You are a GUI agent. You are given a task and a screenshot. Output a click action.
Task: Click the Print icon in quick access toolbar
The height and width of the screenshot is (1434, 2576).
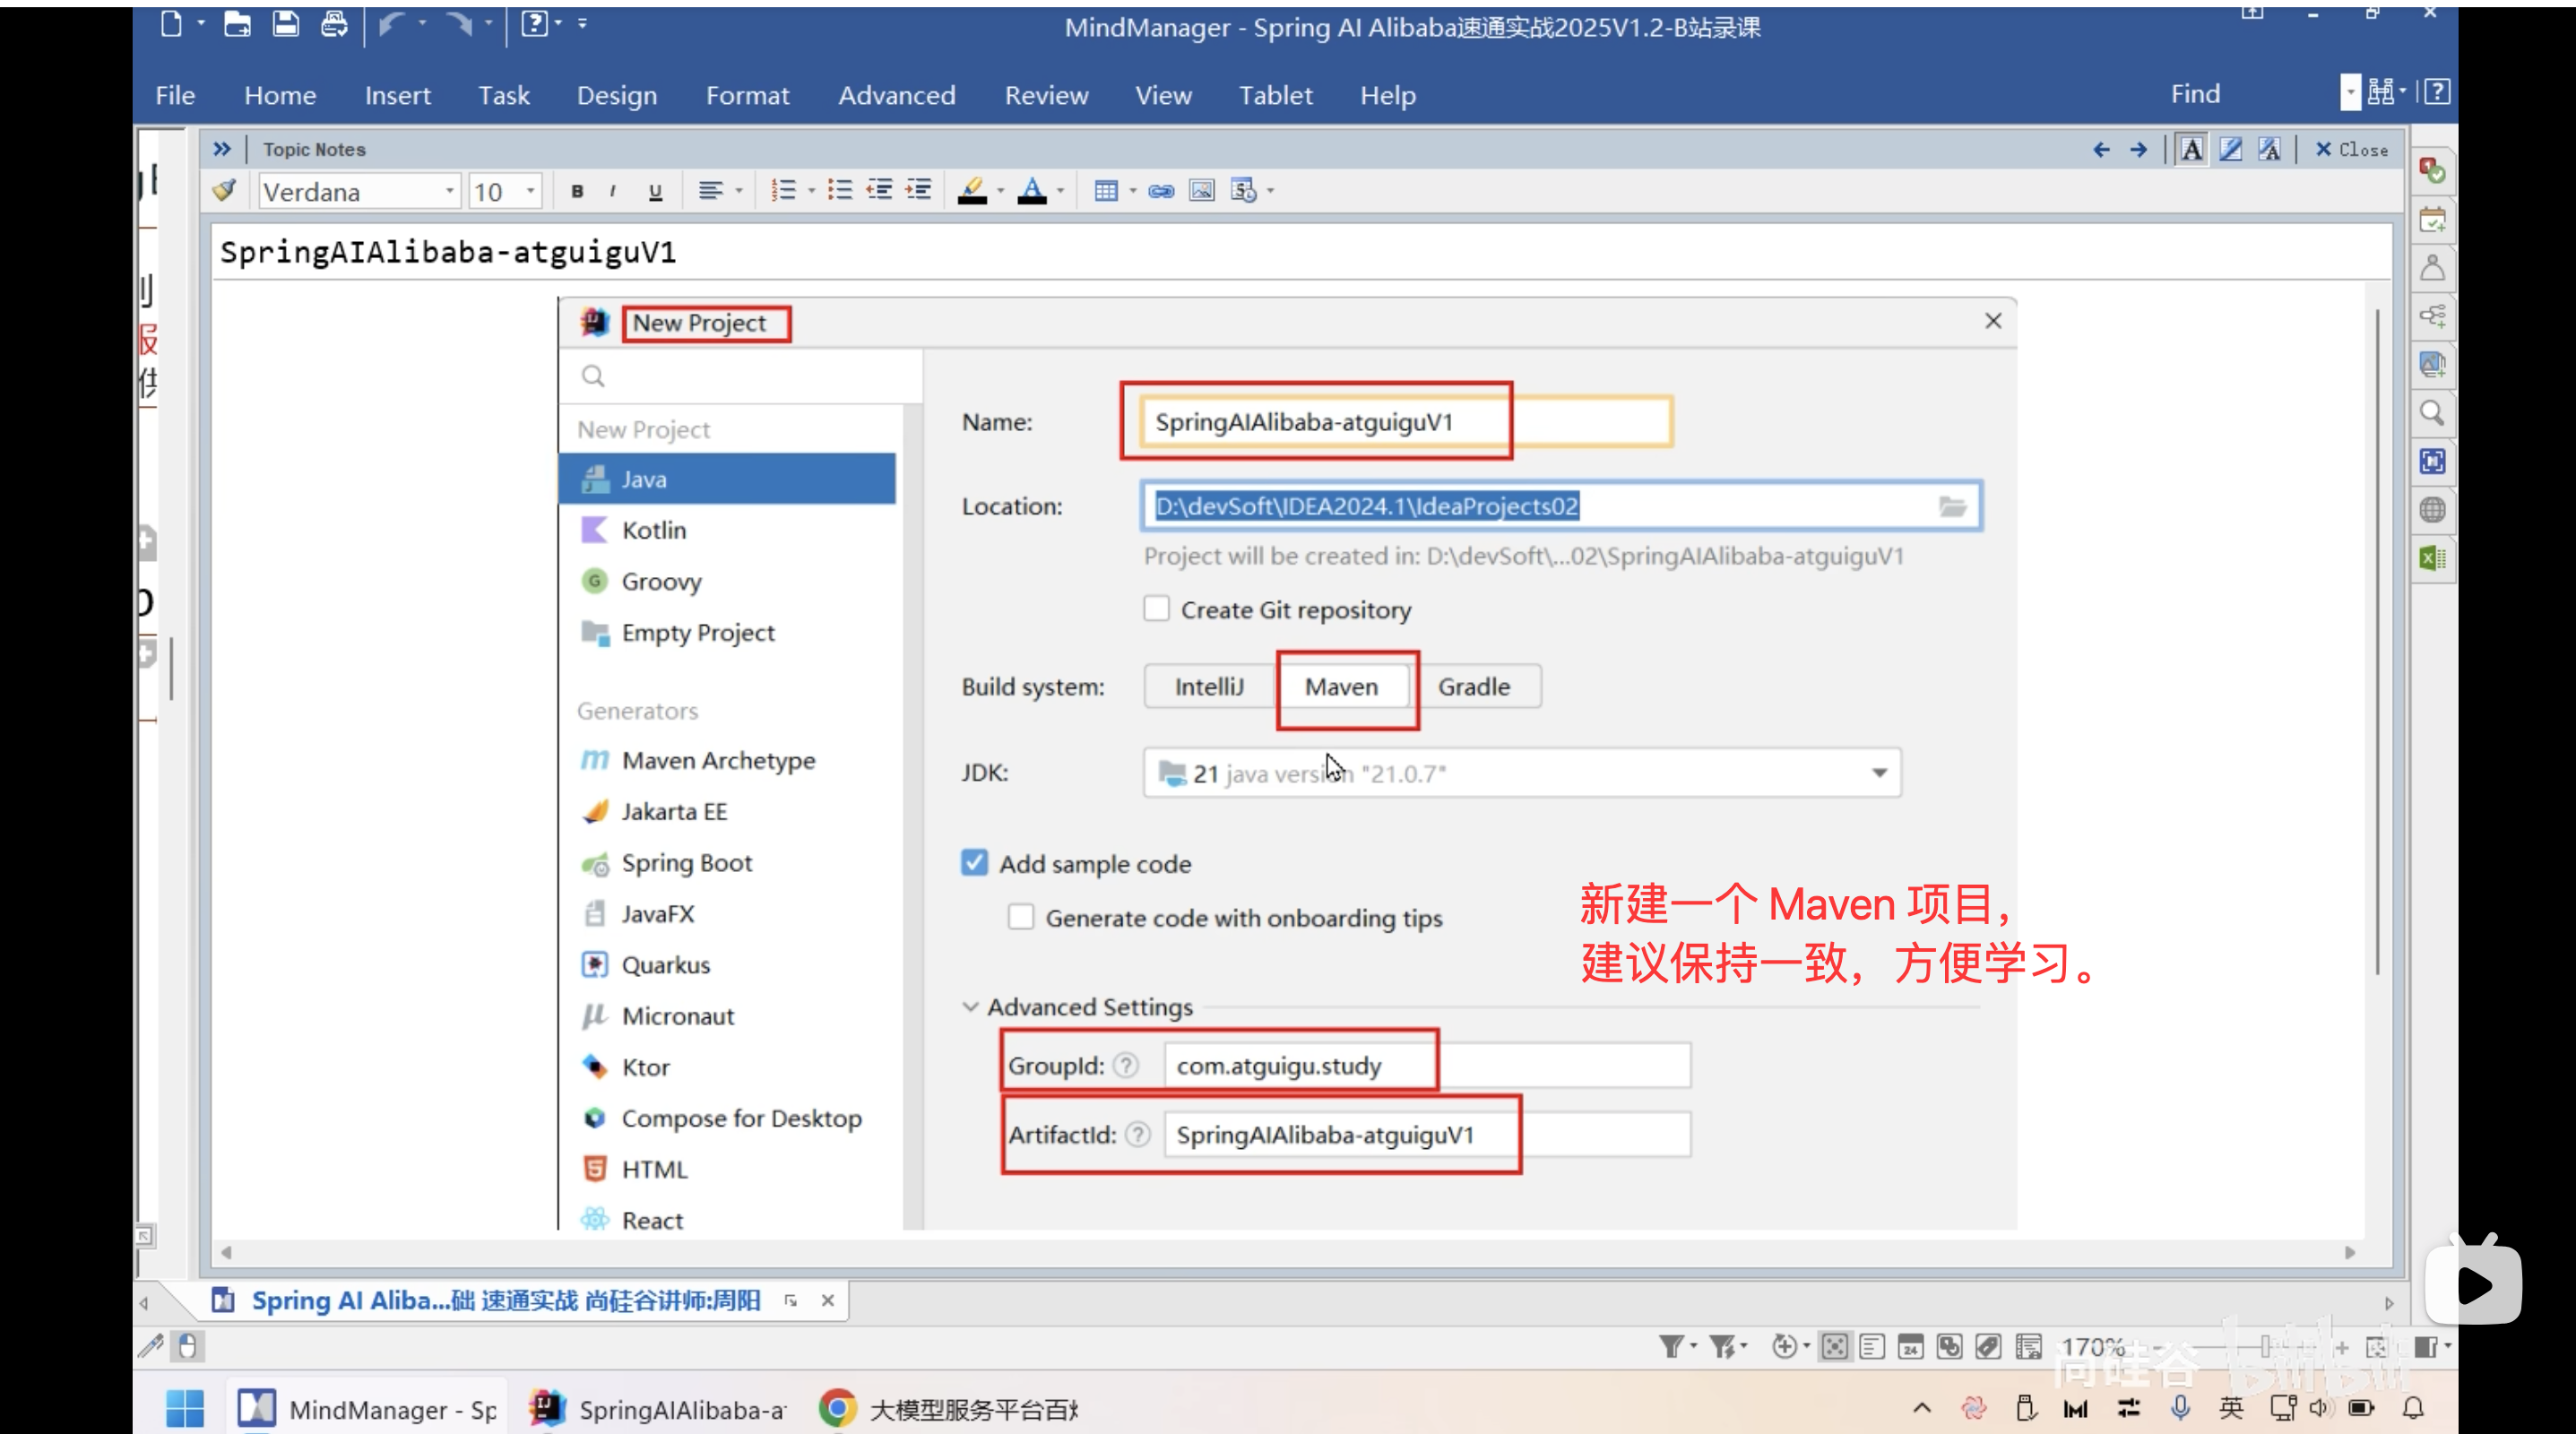click(x=334, y=24)
